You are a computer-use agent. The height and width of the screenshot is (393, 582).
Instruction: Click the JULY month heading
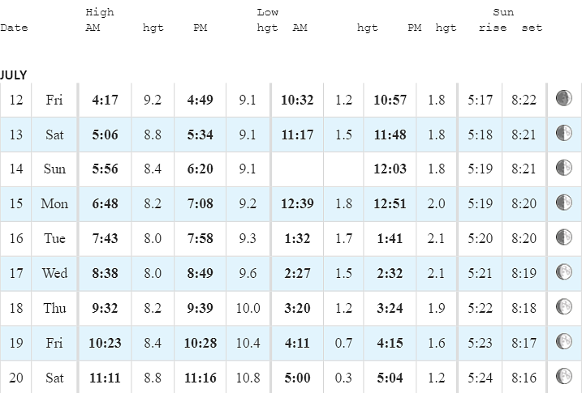pyautogui.click(x=13, y=75)
